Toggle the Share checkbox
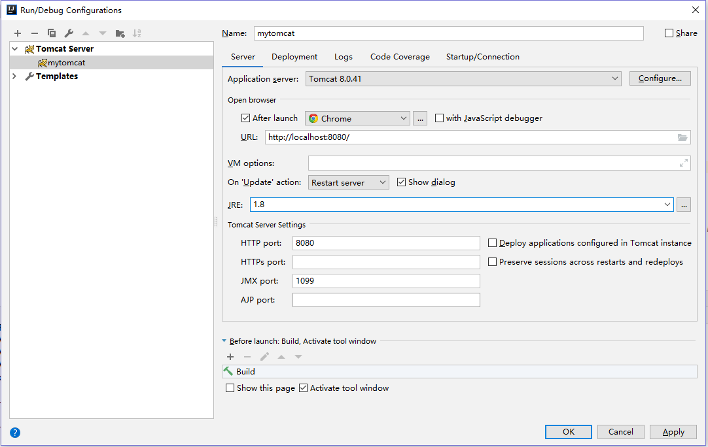The image size is (708, 447). [x=669, y=33]
